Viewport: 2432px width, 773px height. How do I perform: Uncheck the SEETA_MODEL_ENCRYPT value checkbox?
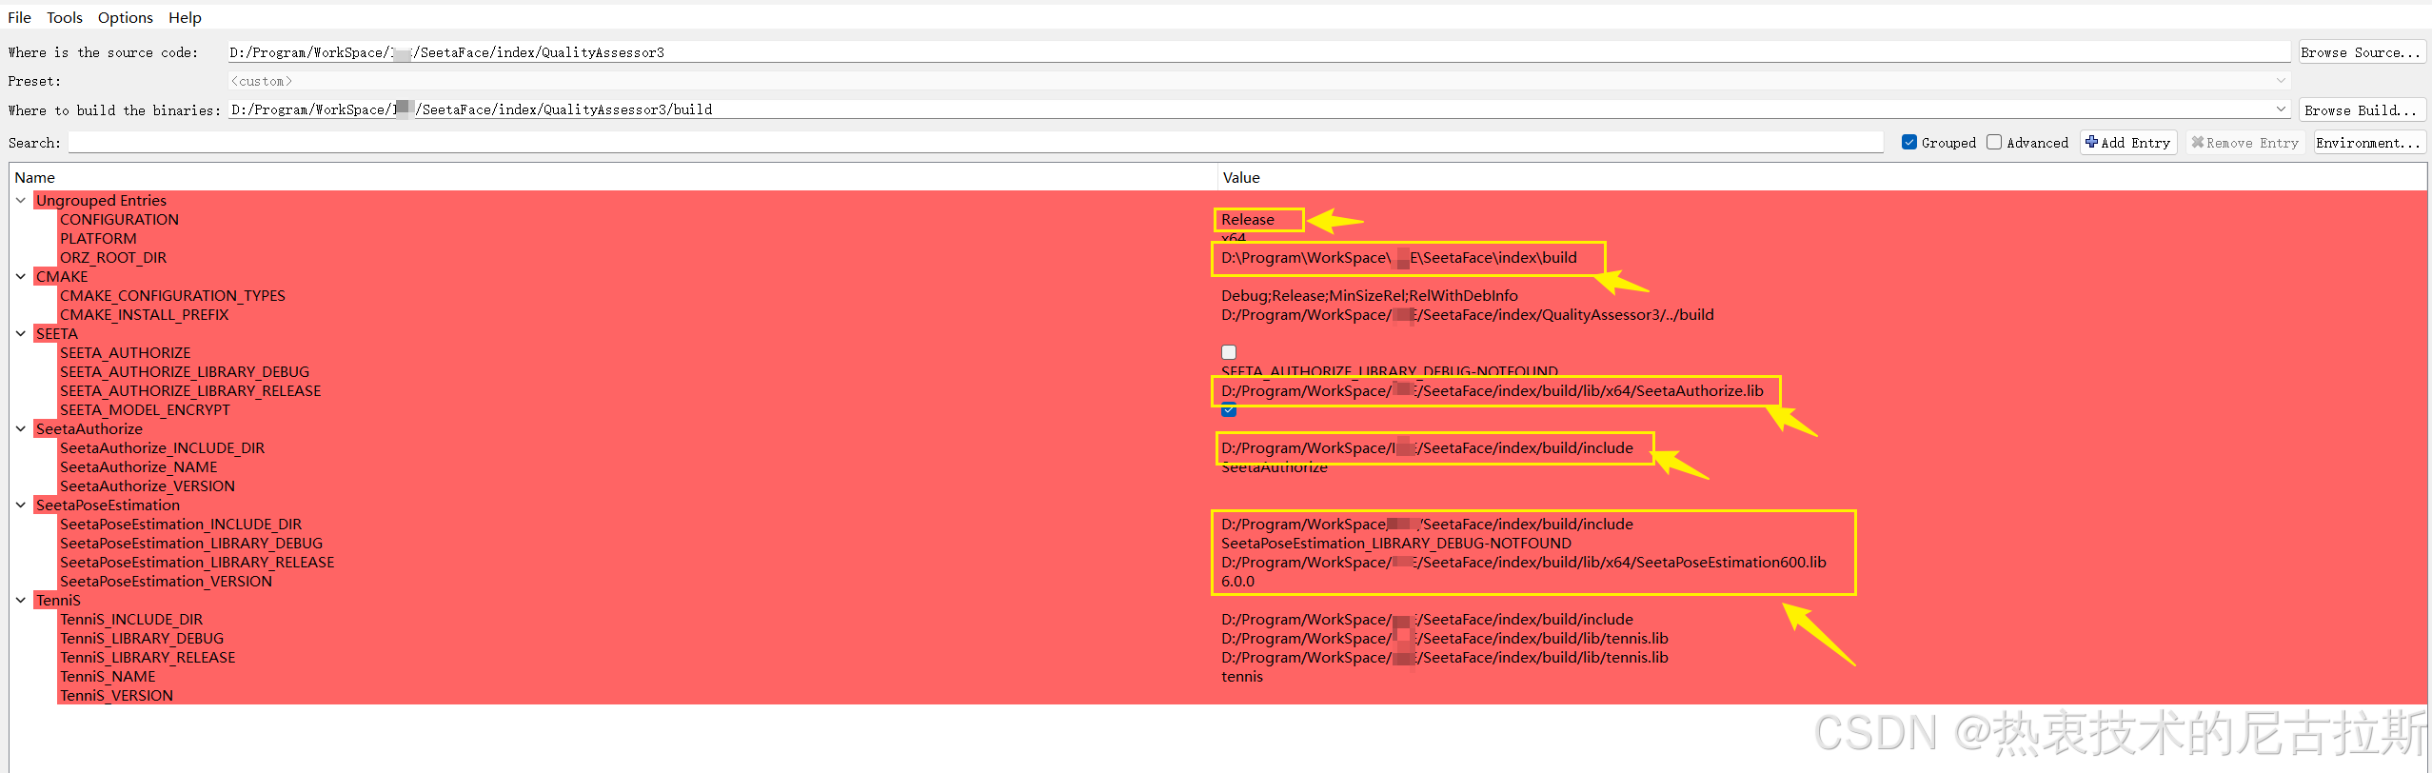coord(1229,410)
